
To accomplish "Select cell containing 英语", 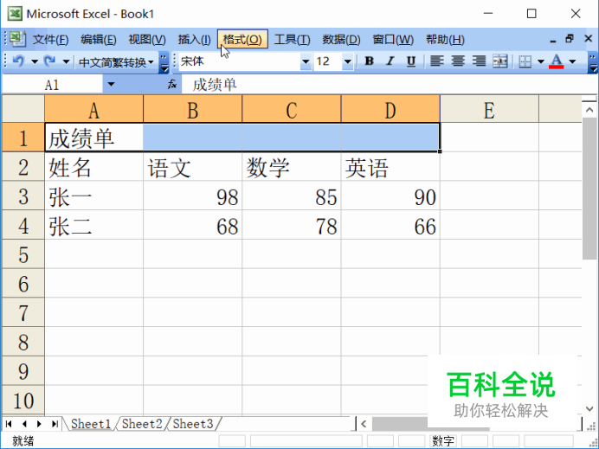I will [x=390, y=167].
